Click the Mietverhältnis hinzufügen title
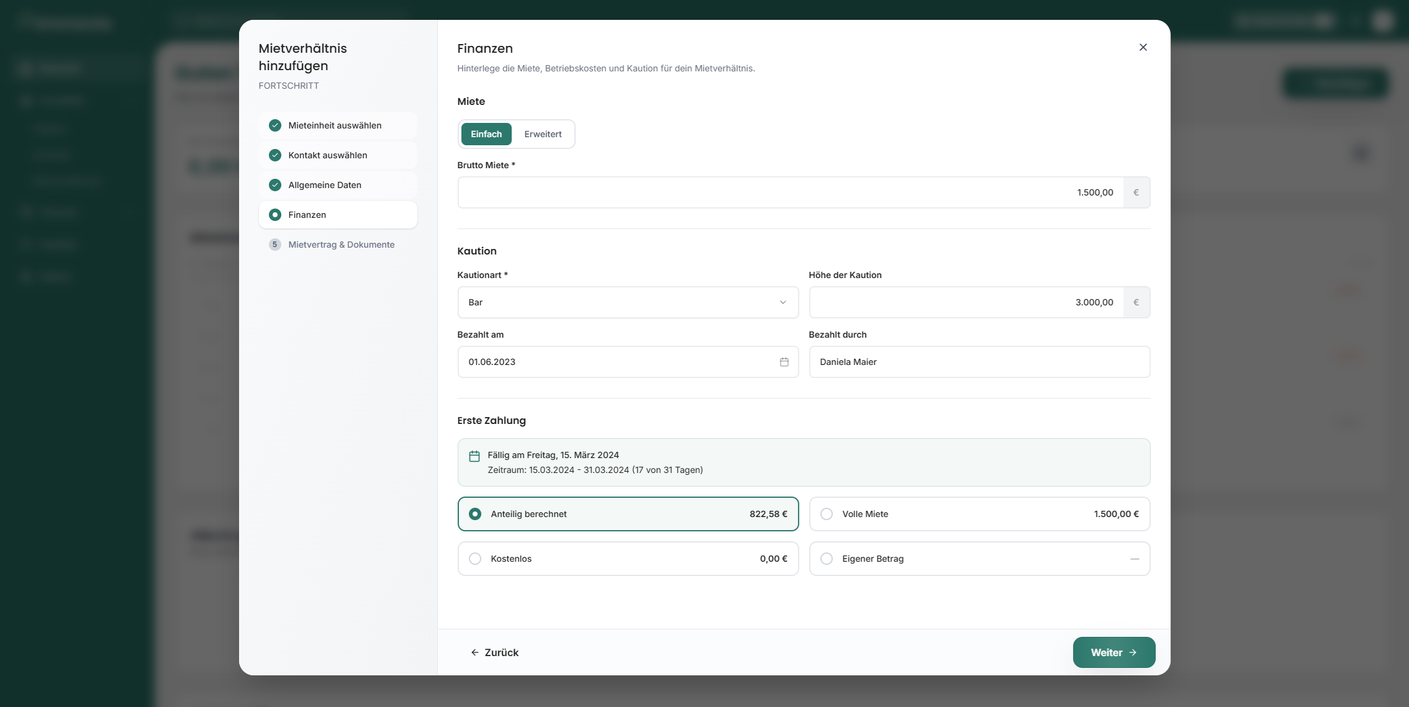 (303, 57)
